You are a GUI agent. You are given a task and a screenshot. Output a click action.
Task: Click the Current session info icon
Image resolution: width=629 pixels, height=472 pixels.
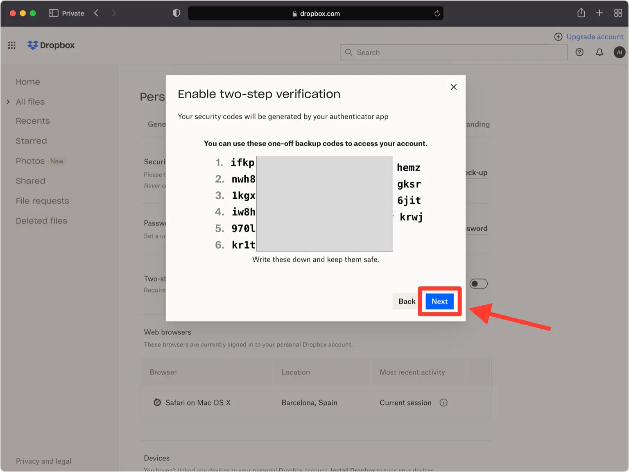[x=443, y=402]
